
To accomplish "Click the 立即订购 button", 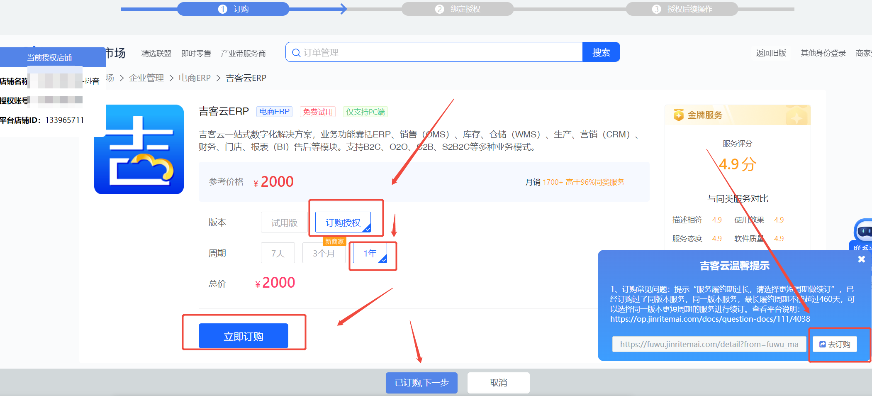I will [x=244, y=336].
